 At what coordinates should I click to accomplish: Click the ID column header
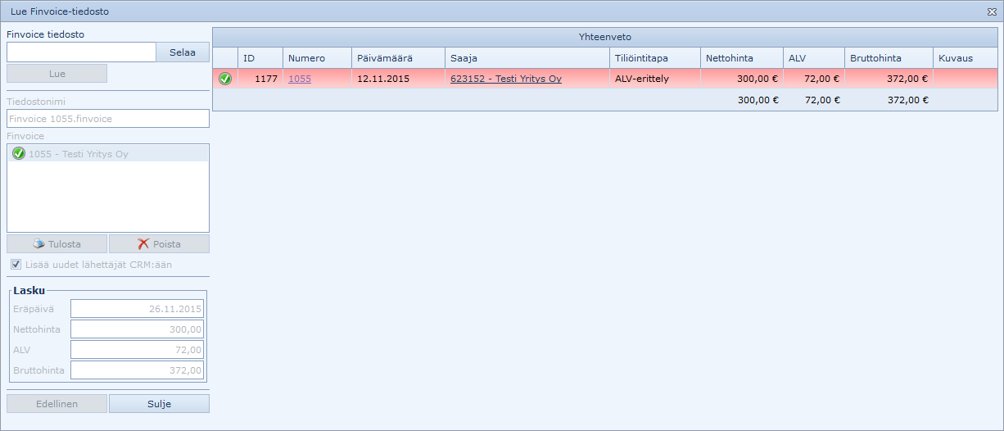(260, 58)
